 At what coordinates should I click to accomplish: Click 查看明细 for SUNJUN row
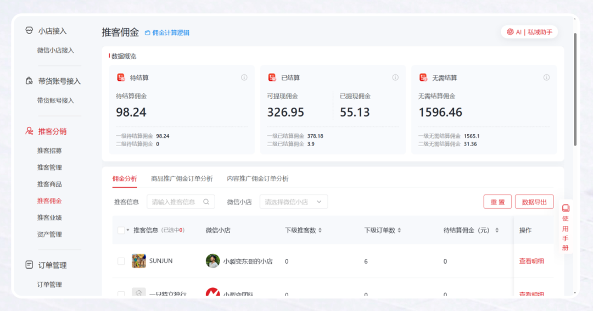532,261
